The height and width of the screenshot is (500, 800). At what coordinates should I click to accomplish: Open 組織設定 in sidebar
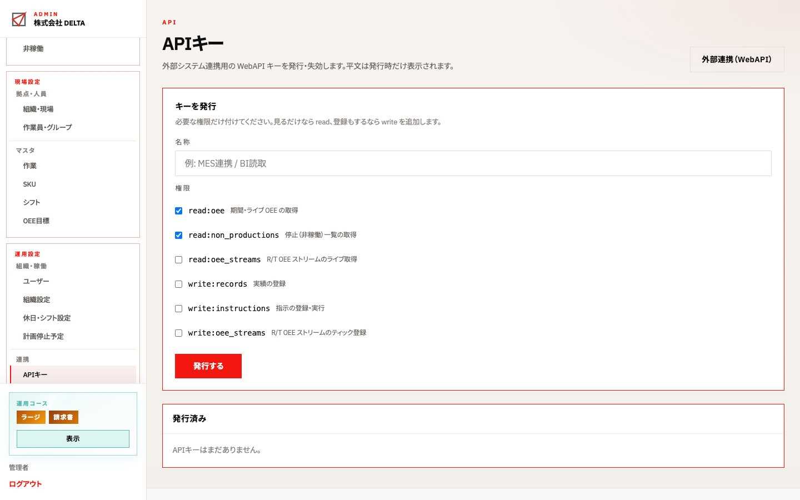coord(73,300)
